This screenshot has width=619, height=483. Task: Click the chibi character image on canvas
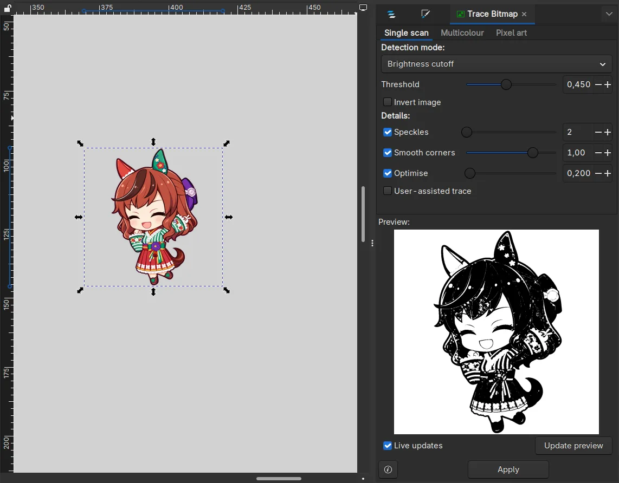click(154, 217)
